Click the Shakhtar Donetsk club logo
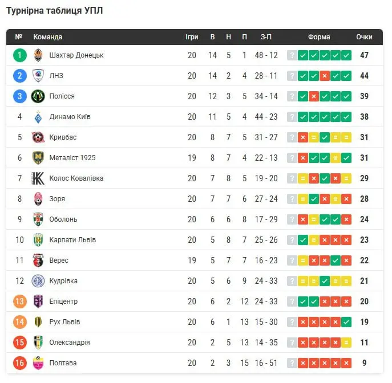Viewport: 392px width, 383px height. [x=38, y=55]
